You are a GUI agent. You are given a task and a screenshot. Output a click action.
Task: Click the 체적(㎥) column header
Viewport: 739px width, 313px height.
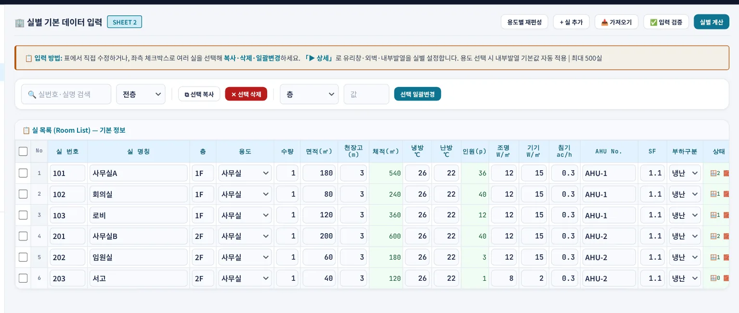coord(386,151)
